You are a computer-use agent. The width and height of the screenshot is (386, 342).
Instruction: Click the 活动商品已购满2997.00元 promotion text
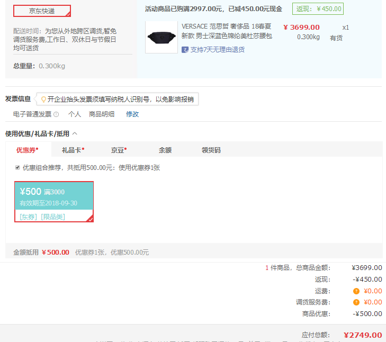click(x=213, y=9)
